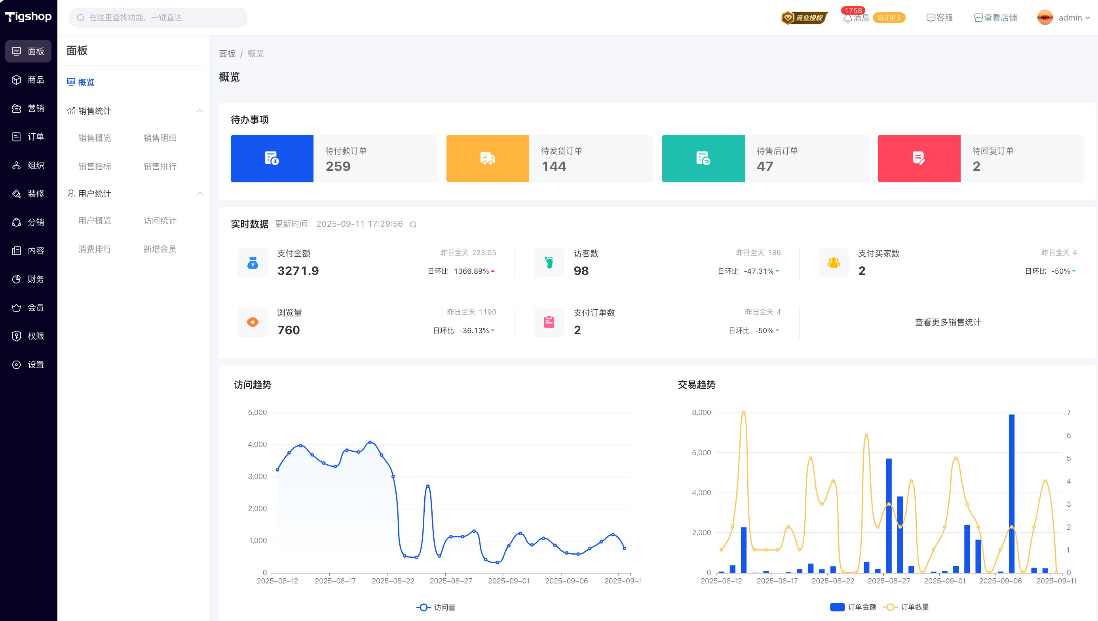This screenshot has width=1098, height=621.
Task: Click the 支付金额 value 3271.9
Action: (298, 271)
